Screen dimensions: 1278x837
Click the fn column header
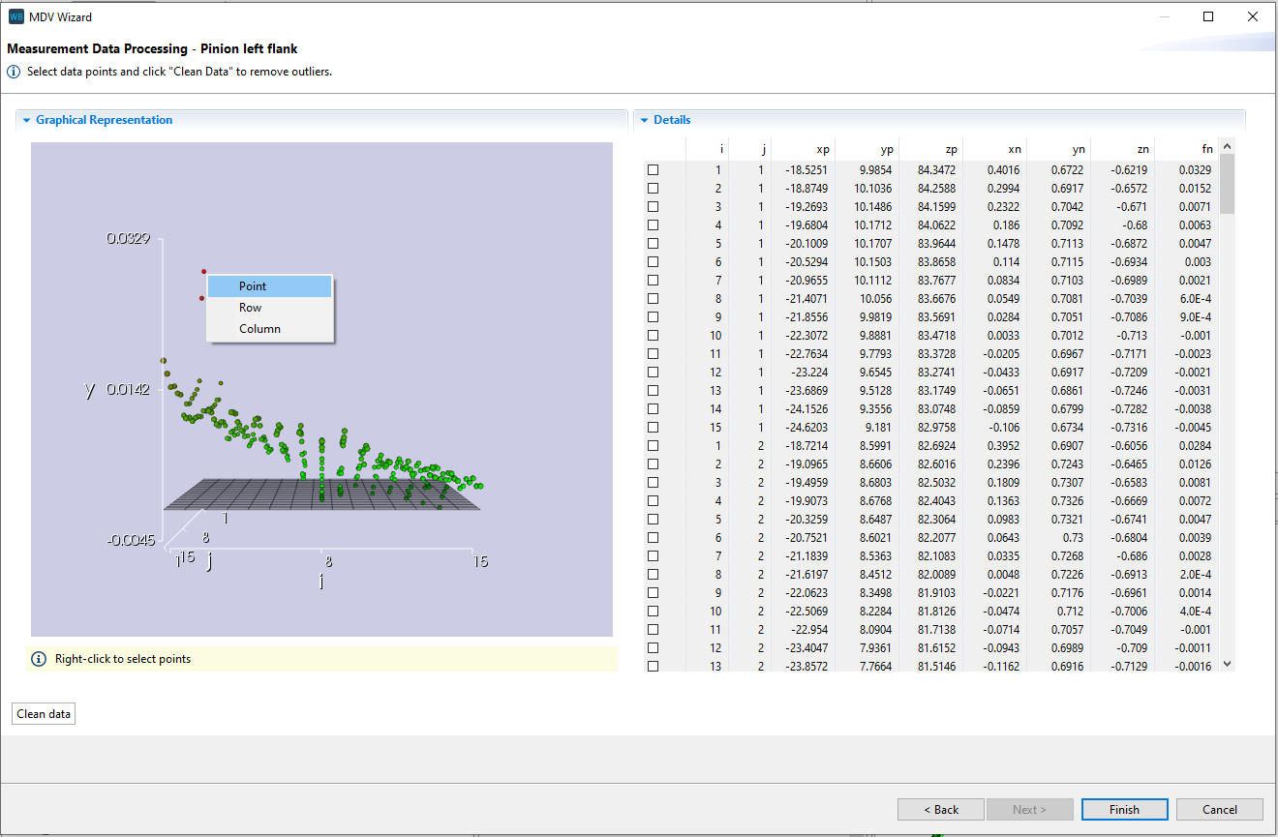point(1207,149)
